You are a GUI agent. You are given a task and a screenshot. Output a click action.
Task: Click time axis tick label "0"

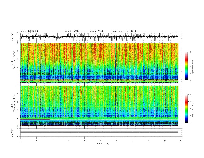tap(20, 141)
